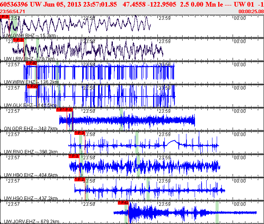The image size is (264, 224).
Task: Select the red P pick on WRW trace
Action: coord(31,63)
